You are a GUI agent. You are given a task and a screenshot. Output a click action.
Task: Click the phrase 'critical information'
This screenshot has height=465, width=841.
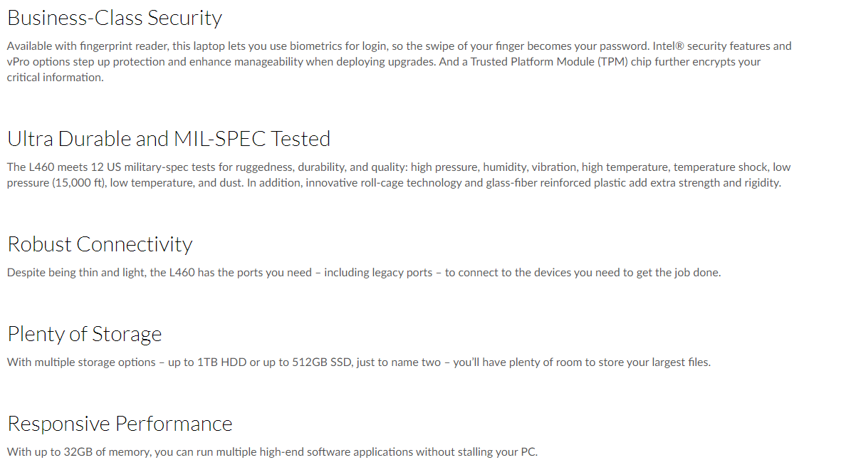click(x=54, y=78)
